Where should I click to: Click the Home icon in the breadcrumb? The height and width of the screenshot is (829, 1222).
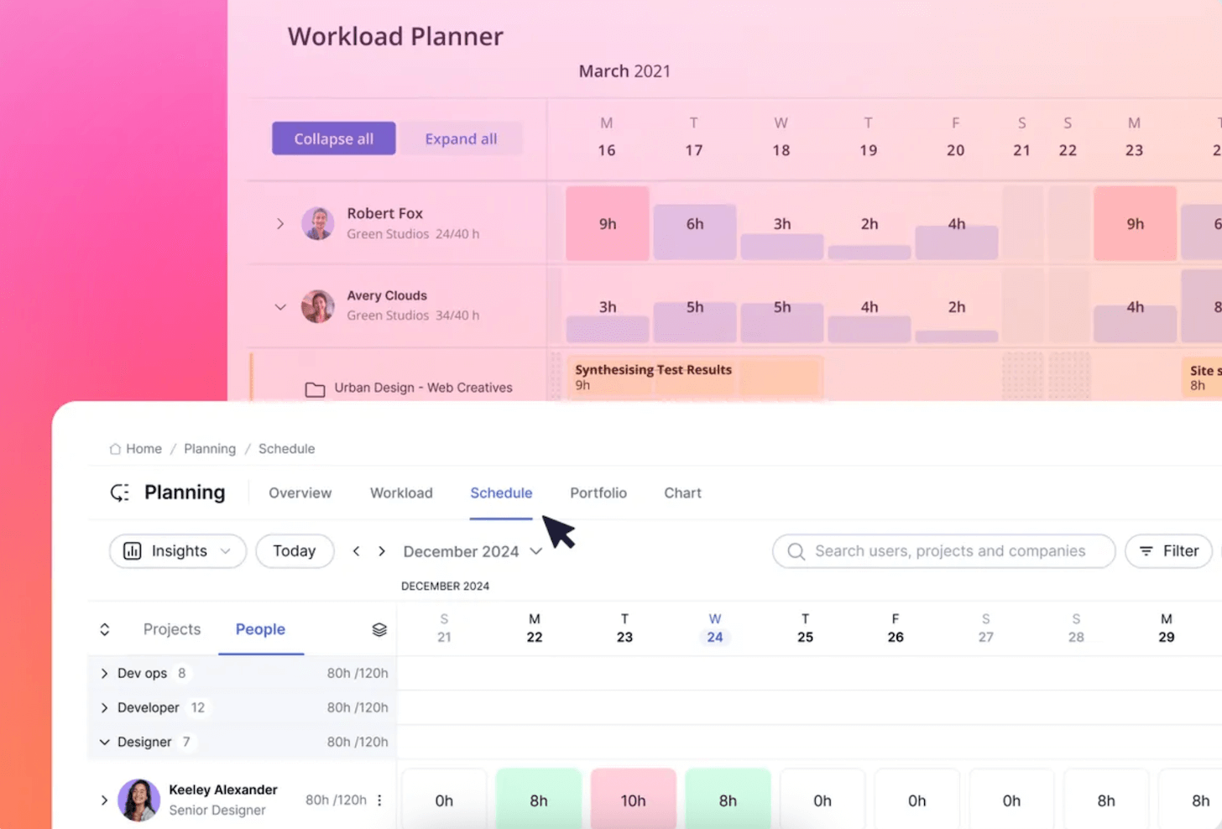point(114,449)
